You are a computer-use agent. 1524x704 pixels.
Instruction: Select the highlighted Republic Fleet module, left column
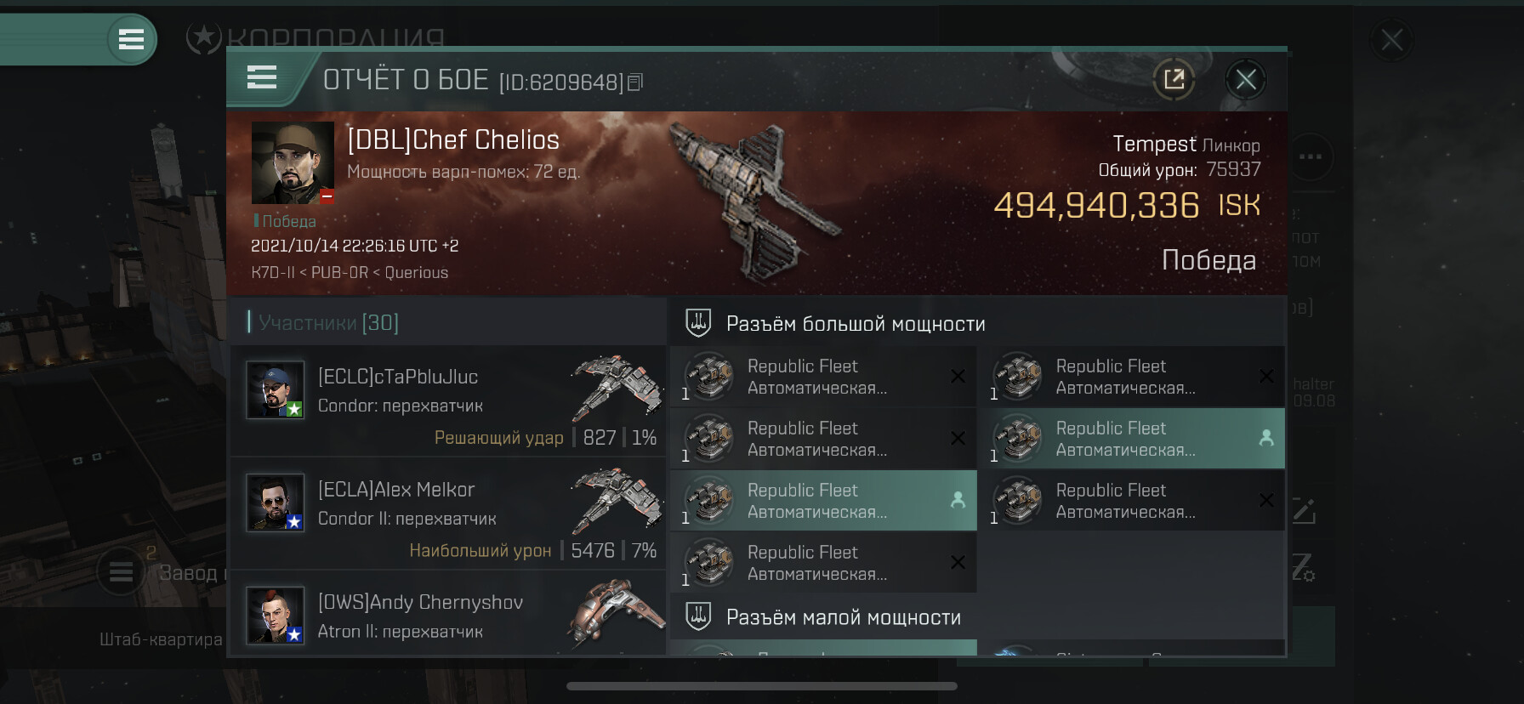click(x=823, y=501)
